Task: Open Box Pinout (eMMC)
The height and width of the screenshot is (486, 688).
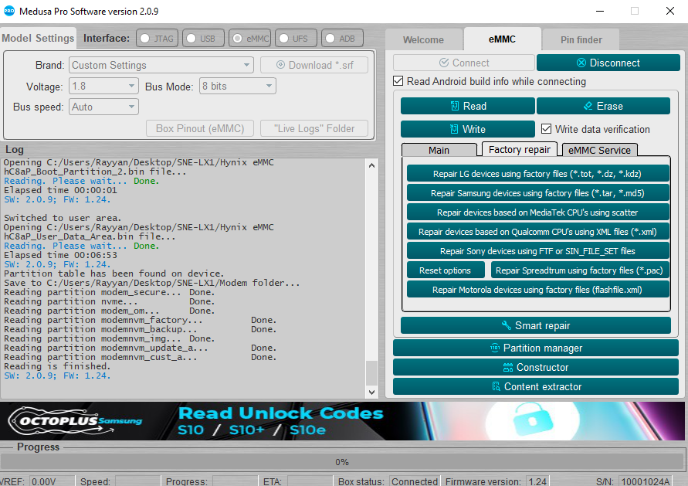Action: click(200, 128)
